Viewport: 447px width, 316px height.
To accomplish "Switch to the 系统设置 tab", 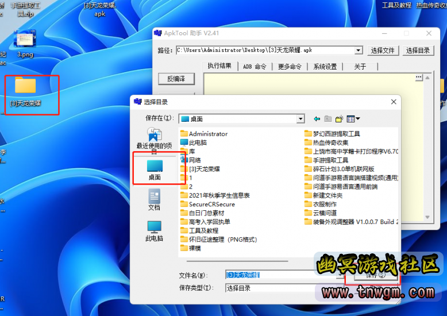I will coord(325,67).
